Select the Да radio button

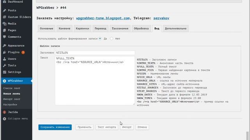click(100, 38)
